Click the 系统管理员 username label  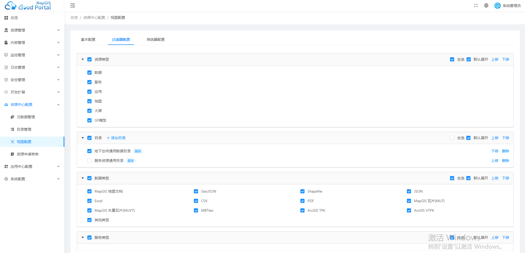coord(512,6)
